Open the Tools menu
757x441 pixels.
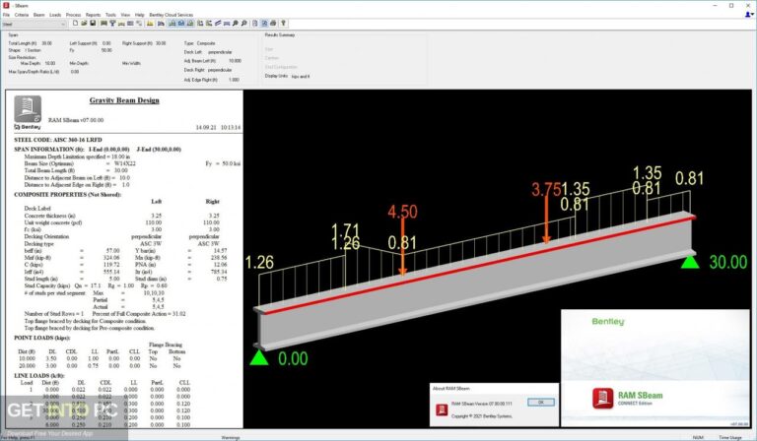pyautogui.click(x=110, y=15)
